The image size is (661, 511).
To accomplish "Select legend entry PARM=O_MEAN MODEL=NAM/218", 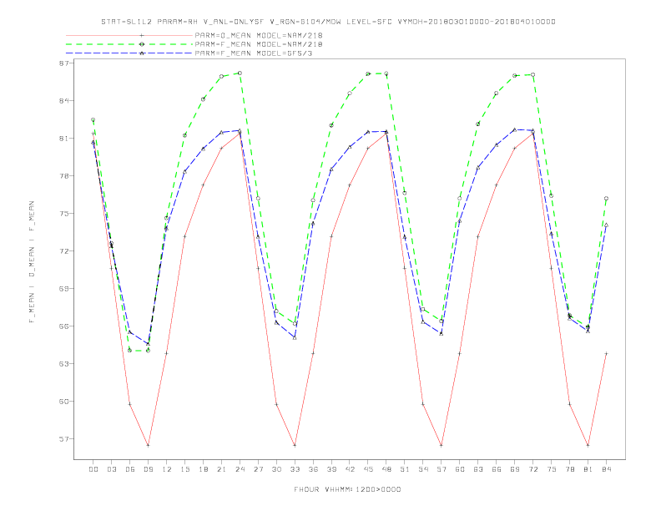I will click(x=259, y=35).
